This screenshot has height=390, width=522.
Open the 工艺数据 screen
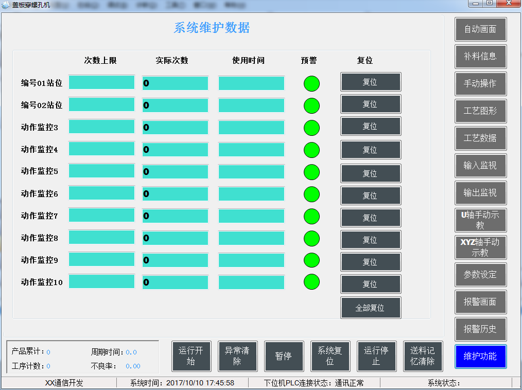tap(480, 138)
